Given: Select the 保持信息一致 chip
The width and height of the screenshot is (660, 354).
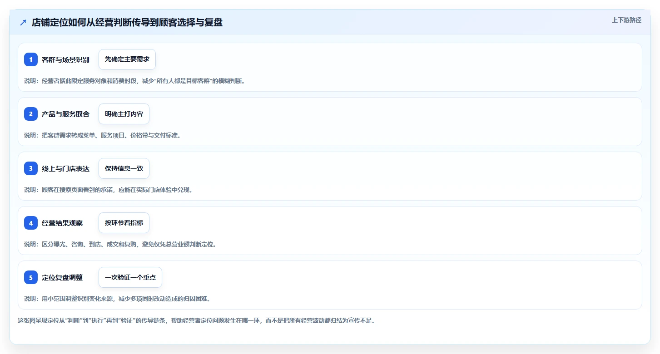Looking at the screenshot, I should (x=124, y=168).
